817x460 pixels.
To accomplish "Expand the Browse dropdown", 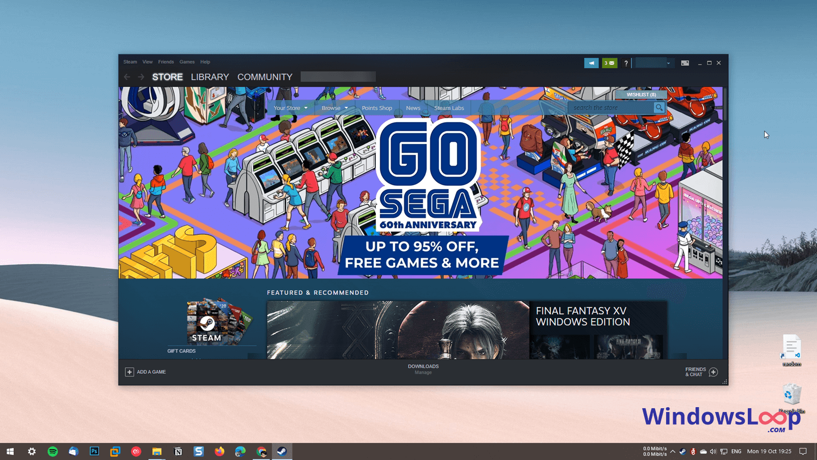I will click(x=334, y=108).
